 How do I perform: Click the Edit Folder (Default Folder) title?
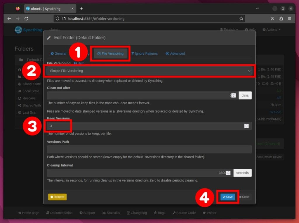pos(80,38)
